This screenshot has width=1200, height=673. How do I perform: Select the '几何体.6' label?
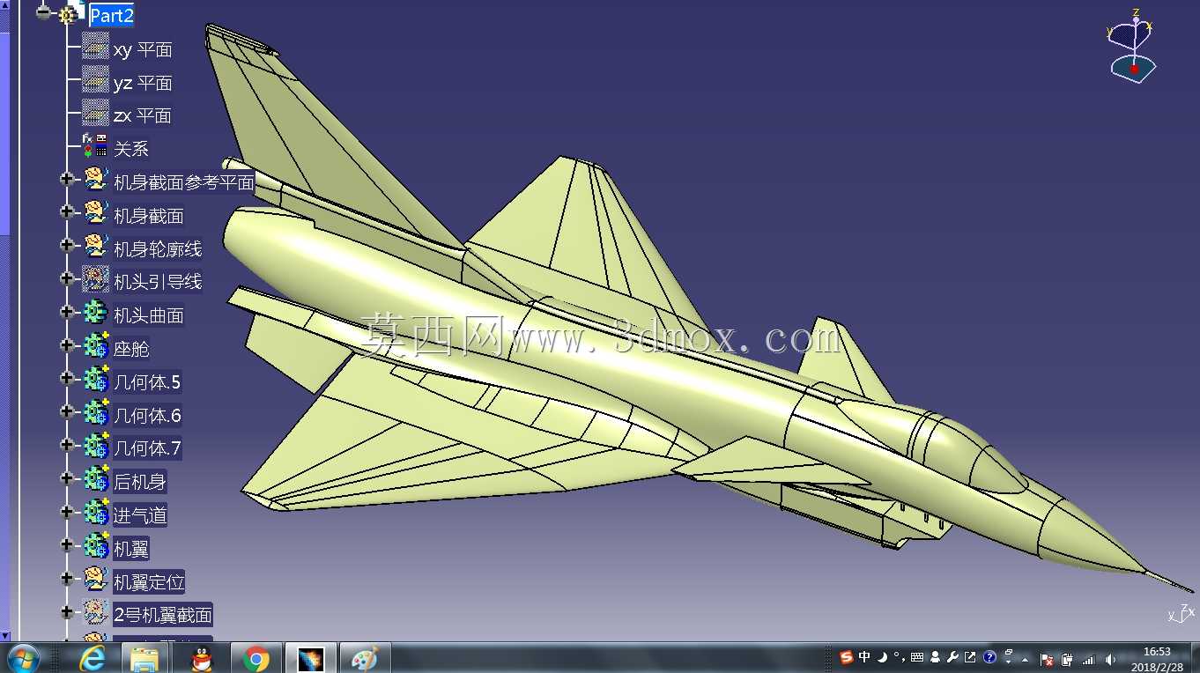[x=147, y=416]
